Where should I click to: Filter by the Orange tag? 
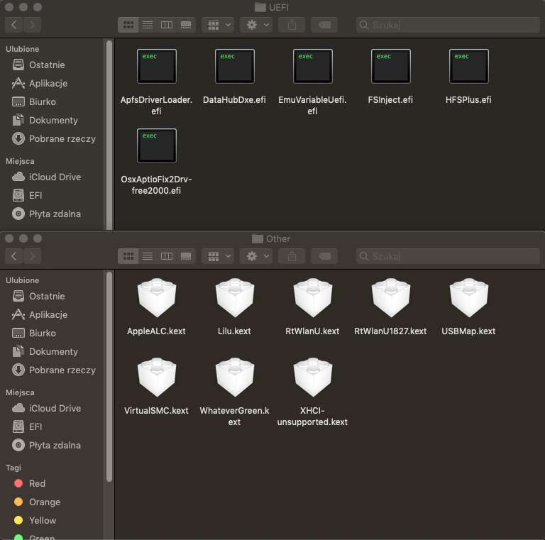coord(52,502)
